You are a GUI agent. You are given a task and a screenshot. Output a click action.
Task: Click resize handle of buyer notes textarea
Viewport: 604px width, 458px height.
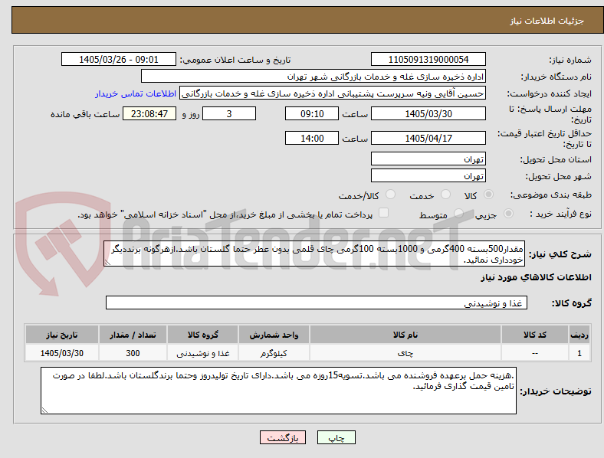tap(44, 411)
